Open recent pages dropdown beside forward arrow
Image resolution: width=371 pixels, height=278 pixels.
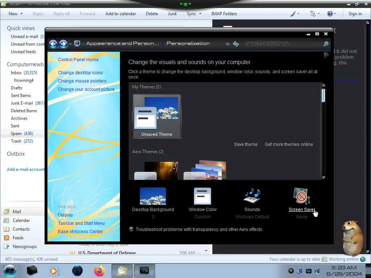[70, 44]
